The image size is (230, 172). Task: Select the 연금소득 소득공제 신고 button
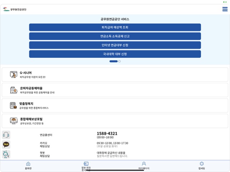click(115, 36)
